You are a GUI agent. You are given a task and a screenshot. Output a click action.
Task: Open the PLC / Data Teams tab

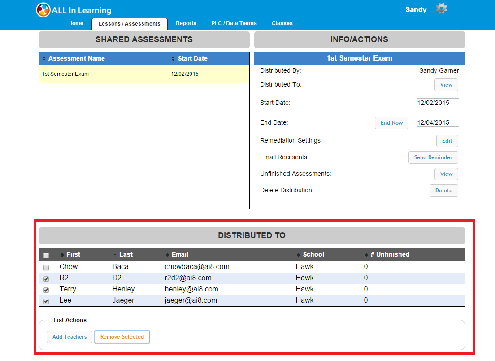point(234,23)
